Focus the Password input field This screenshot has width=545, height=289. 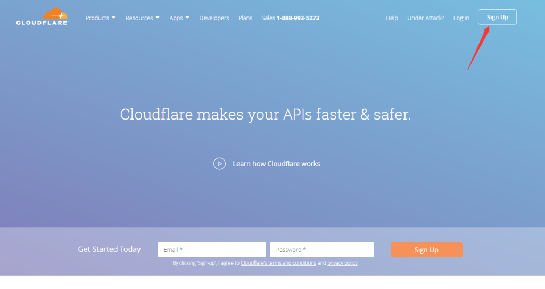tap(321, 250)
